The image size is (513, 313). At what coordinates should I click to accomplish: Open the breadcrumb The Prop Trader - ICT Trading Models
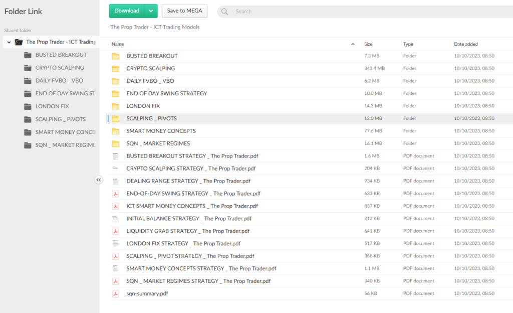pyautogui.click(x=155, y=27)
